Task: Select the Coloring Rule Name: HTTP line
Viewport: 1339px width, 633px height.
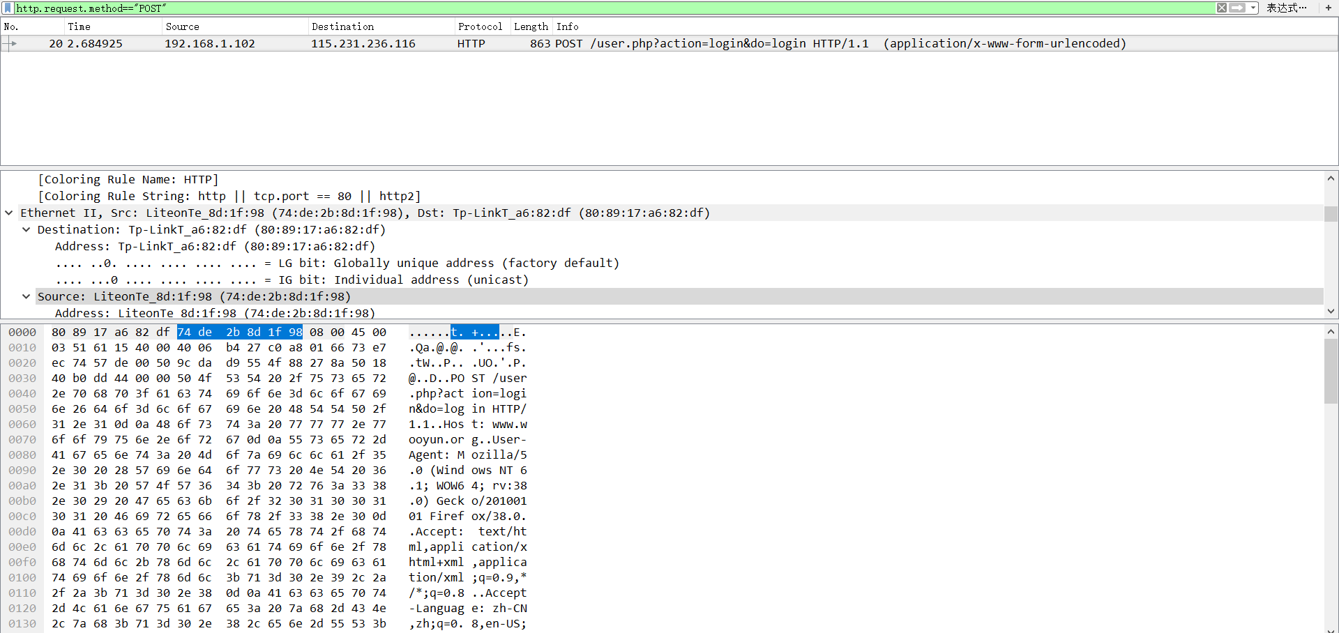Action: pos(128,179)
